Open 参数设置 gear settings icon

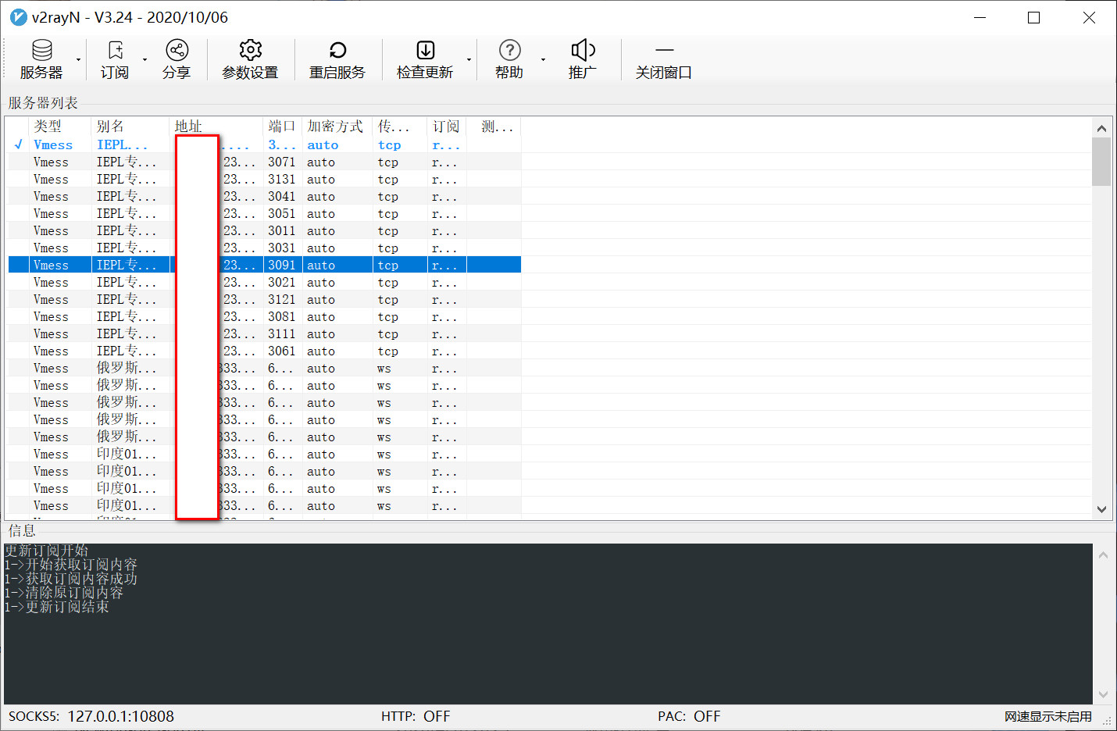pyautogui.click(x=250, y=51)
